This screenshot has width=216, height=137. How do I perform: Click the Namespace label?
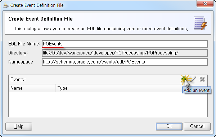(x=21, y=62)
